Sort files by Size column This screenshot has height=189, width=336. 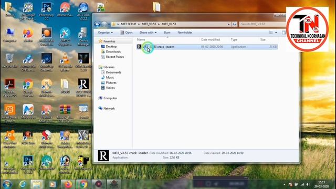(x=262, y=40)
